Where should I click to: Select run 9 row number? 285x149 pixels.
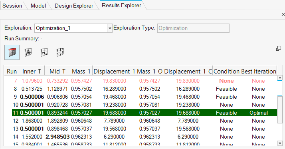coord(16,97)
